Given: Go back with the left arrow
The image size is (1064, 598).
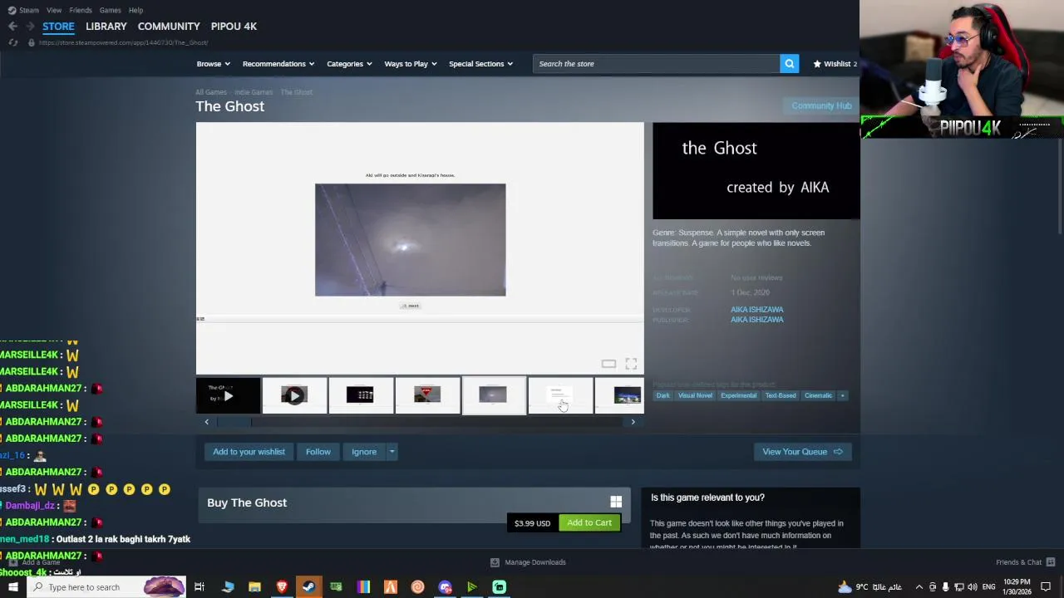Looking at the screenshot, I should (12, 27).
